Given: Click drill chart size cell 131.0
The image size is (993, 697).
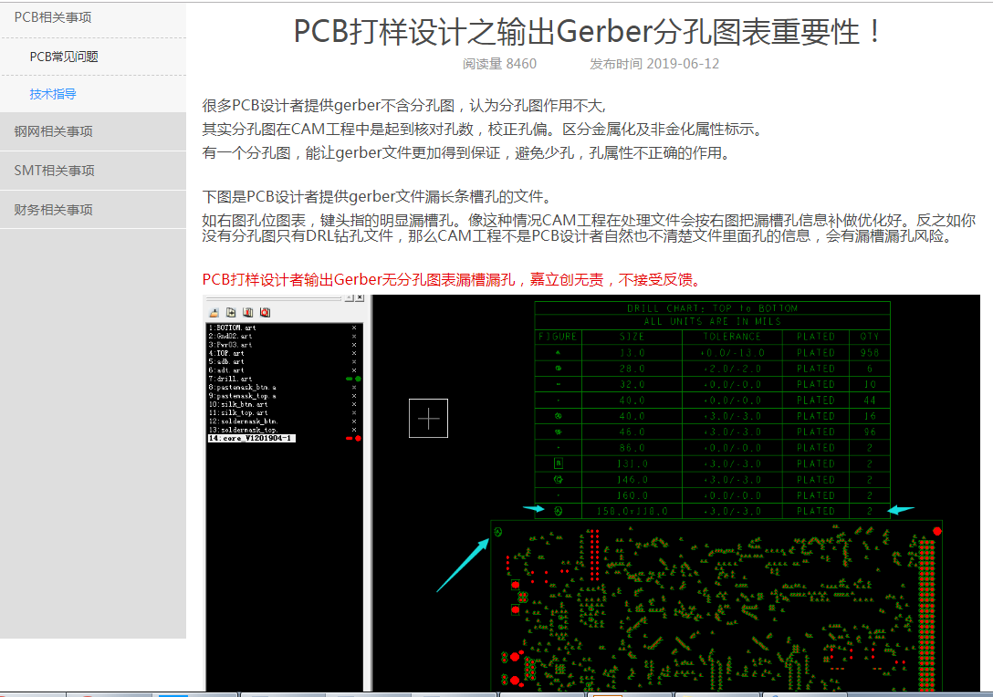Looking at the screenshot, I should coord(632,463).
